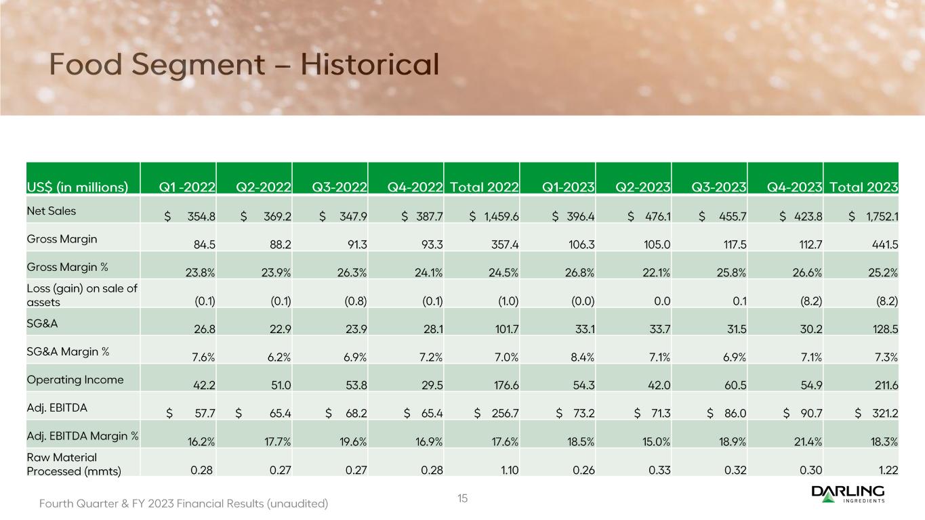925x520 pixels.
Task: Click Adj. EBITDA value 68.2 for Q3-2022
Action: pos(356,413)
